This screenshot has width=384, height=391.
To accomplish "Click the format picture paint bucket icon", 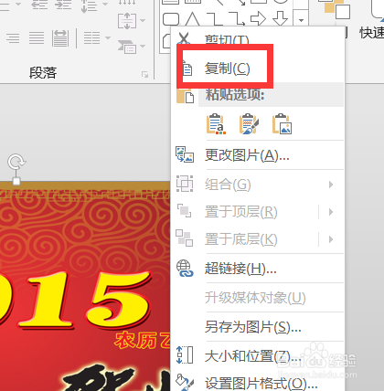I will point(185,383).
